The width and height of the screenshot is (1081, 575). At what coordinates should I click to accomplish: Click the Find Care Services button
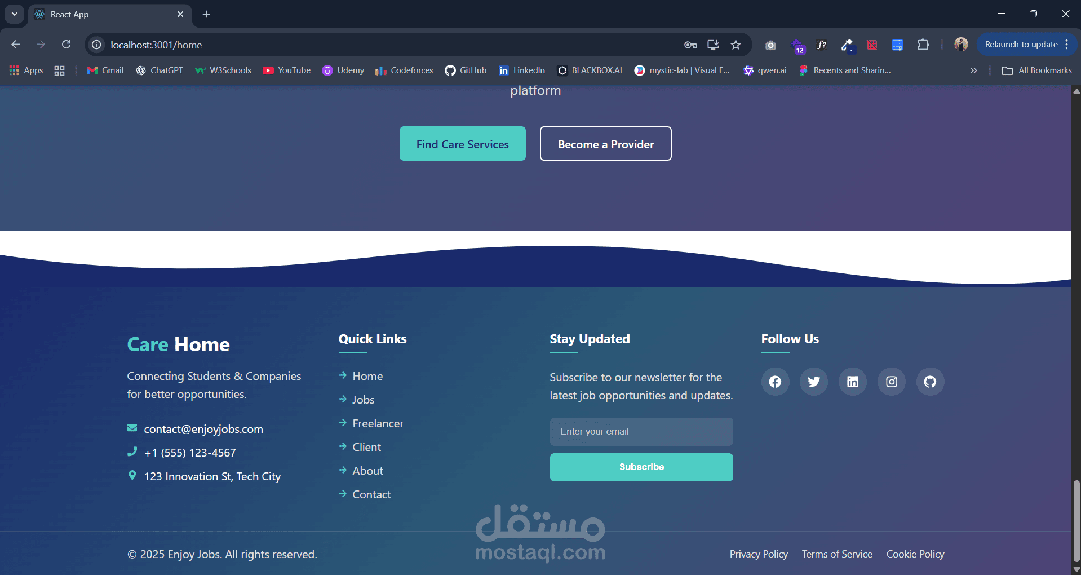coord(463,144)
